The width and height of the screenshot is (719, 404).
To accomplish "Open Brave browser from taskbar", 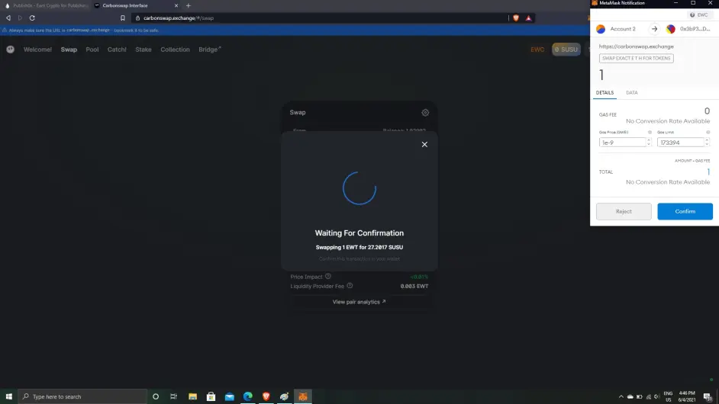I will coord(266,396).
